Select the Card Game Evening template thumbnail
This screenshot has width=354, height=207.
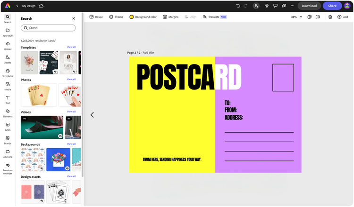49,63
